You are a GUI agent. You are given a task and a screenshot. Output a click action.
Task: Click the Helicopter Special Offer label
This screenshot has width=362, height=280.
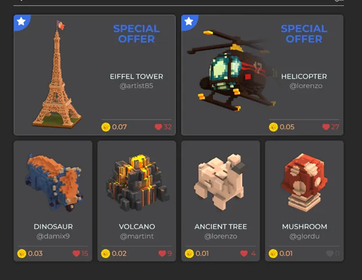[304, 34]
